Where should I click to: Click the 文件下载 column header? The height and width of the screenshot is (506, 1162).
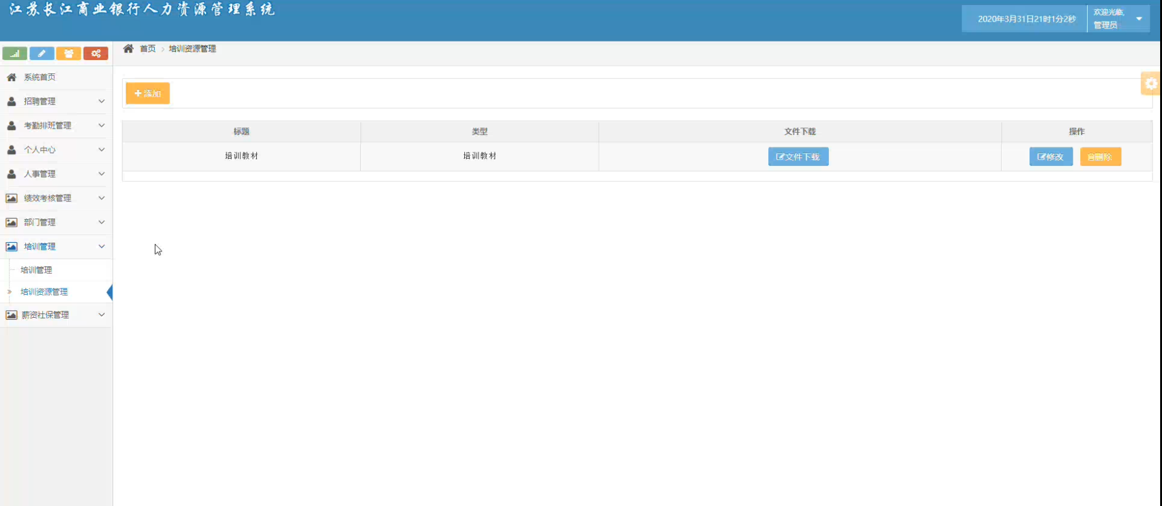coord(800,131)
